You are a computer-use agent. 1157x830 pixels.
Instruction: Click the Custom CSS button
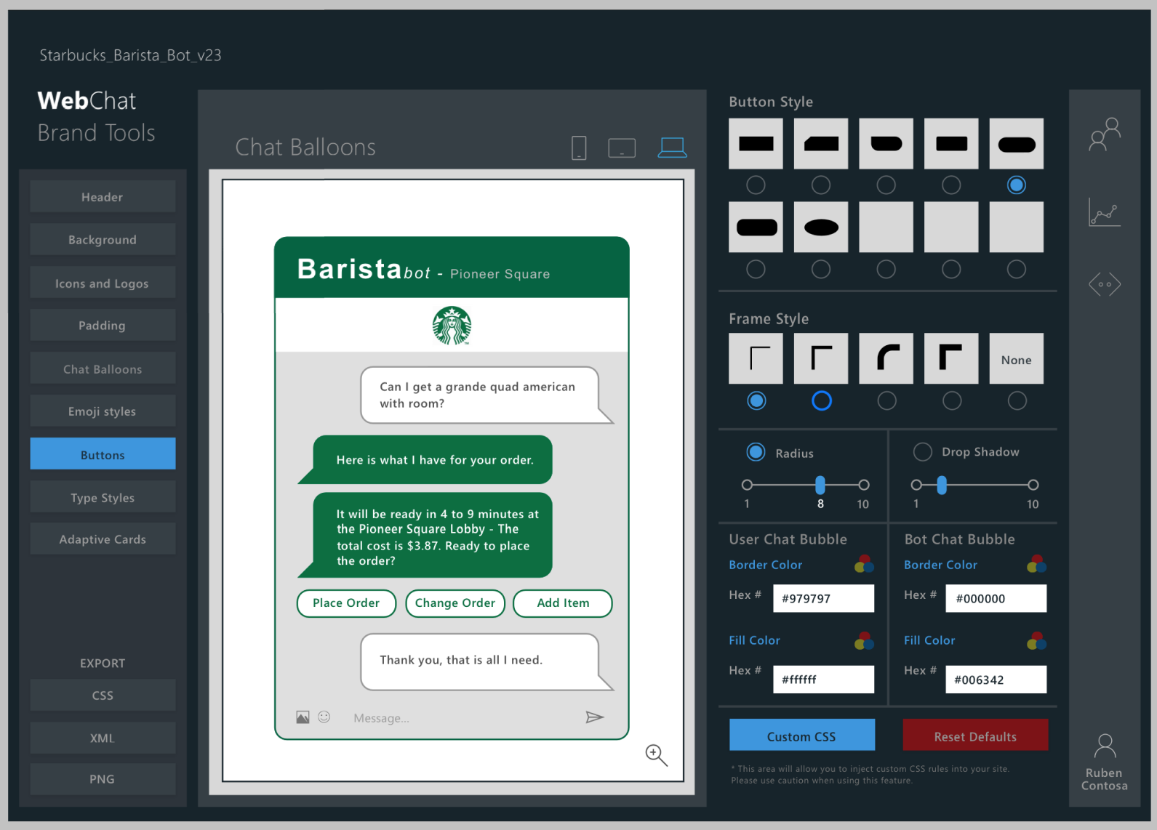(802, 735)
